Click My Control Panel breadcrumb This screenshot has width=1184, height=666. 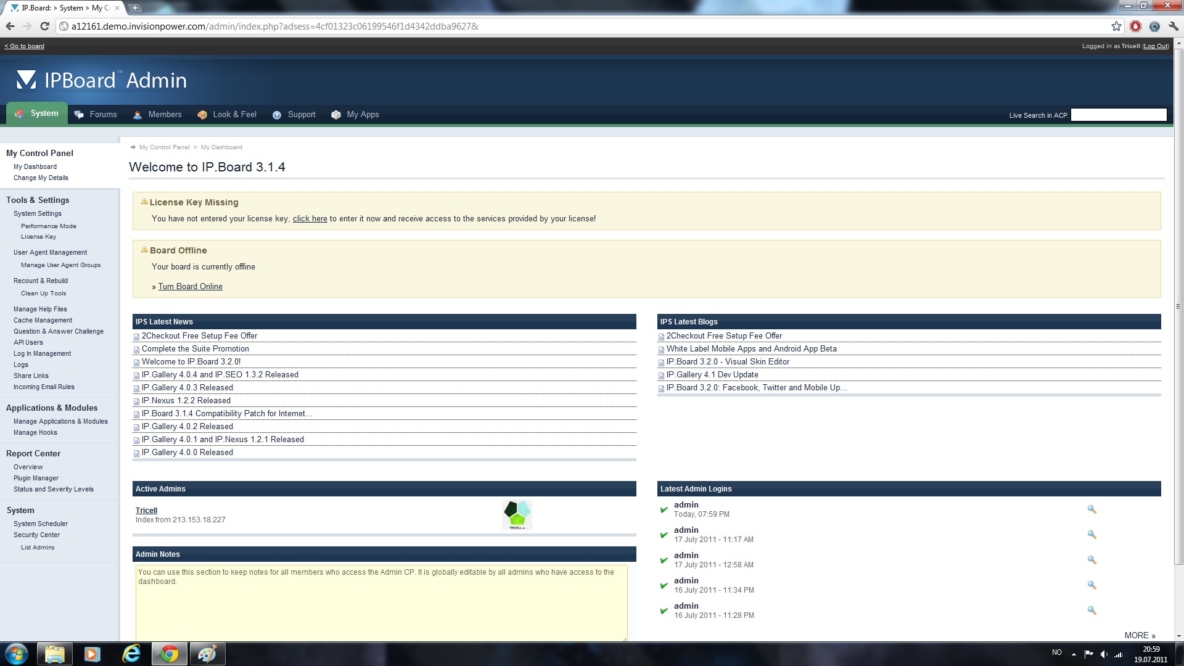(x=164, y=147)
